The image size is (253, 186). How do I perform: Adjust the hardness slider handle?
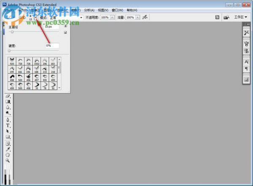pos(9,51)
